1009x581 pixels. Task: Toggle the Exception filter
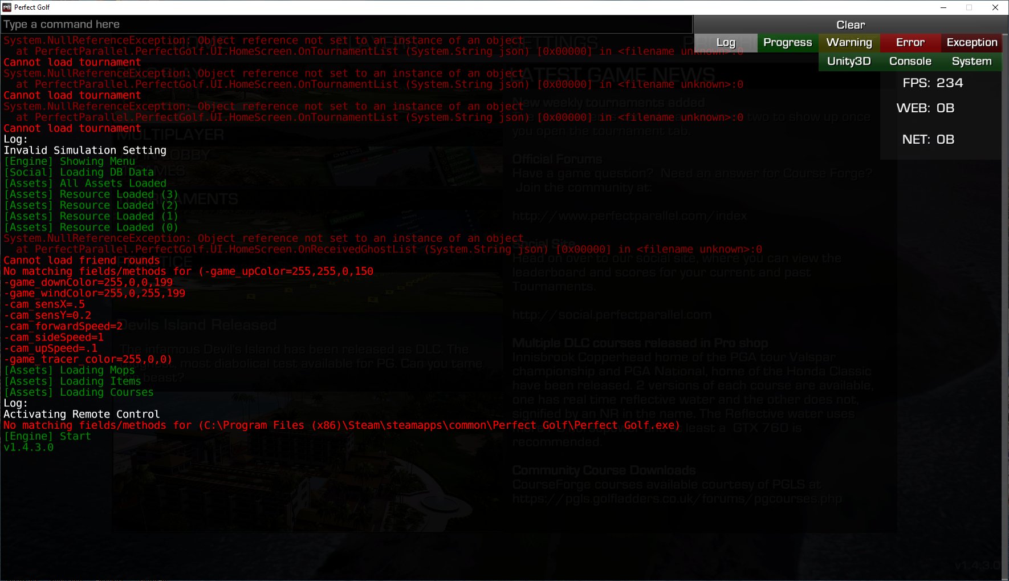tap(971, 43)
